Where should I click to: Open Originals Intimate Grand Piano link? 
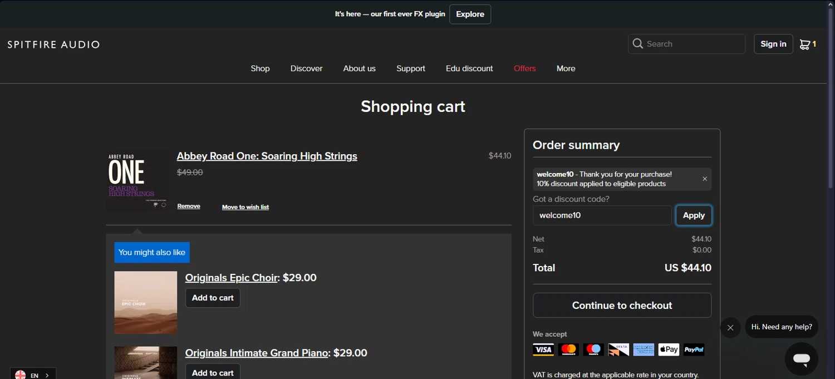(257, 353)
